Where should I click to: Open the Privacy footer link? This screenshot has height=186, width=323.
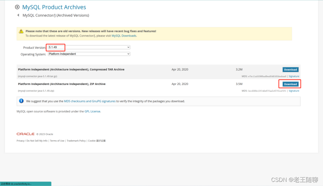[x=20, y=141]
